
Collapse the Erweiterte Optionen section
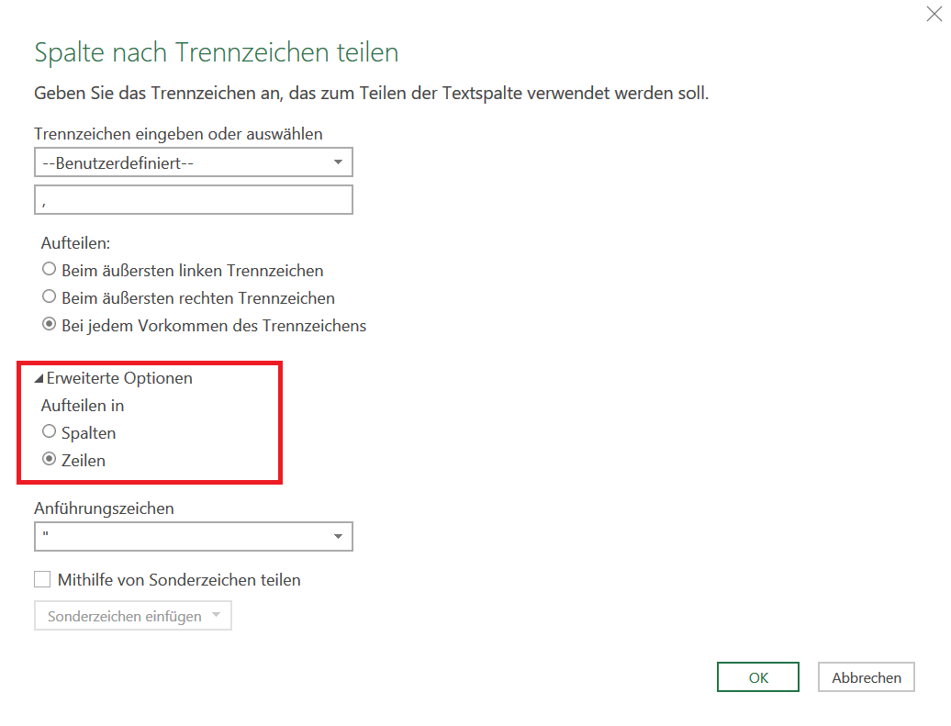39,378
